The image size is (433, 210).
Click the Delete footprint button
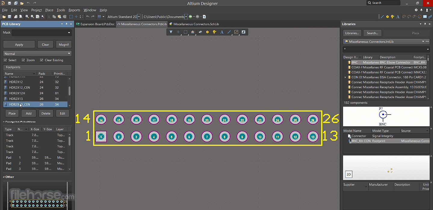46,113
